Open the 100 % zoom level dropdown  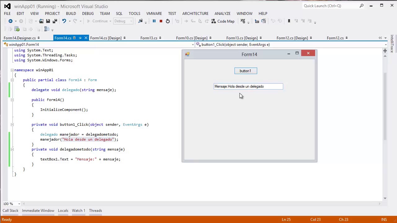tap(19, 204)
